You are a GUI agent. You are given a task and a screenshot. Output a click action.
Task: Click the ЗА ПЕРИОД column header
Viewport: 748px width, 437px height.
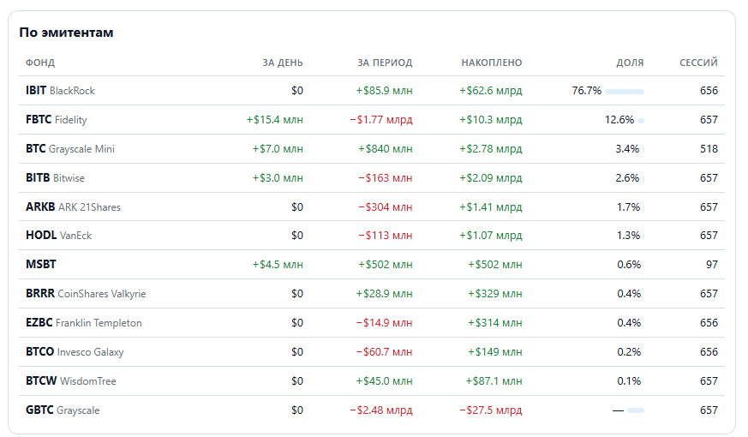click(x=385, y=63)
